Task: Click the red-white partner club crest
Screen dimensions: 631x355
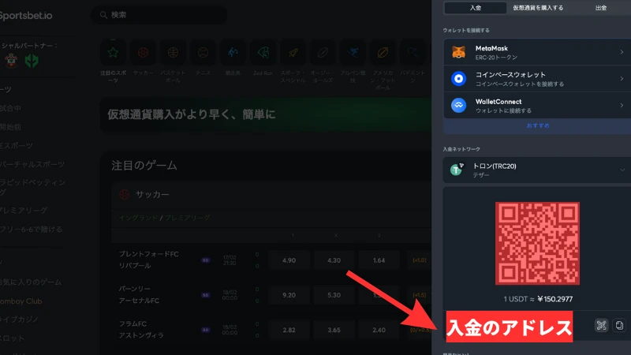Action: coord(11,61)
